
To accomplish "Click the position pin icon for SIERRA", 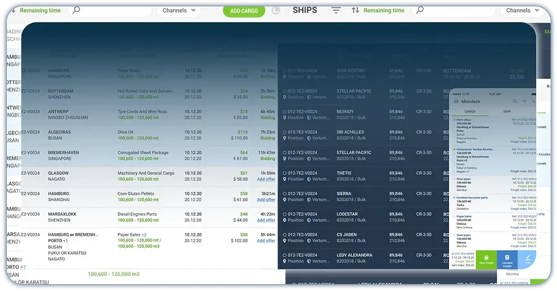I will tap(285, 200).
